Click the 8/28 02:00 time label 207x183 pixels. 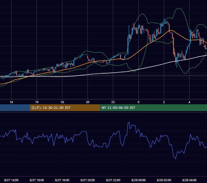pyautogui.click(x=164, y=180)
